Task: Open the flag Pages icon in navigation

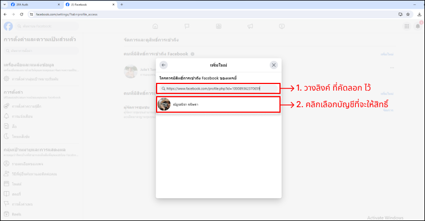Action: [x=187, y=26]
